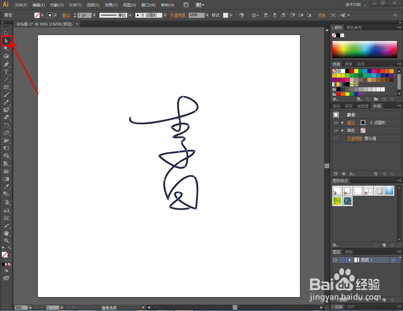This screenshot has width=403, height=311.
Task: Select the Selection tool arrow
Action: coord(6,33)
